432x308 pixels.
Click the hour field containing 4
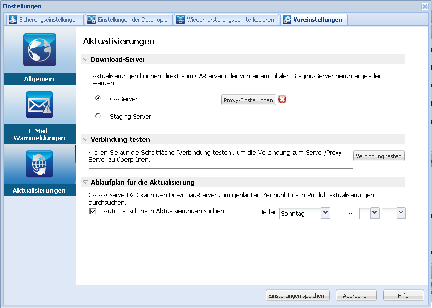click(x=365, y=213)
